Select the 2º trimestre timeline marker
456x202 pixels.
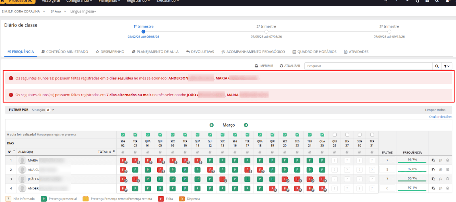266,32
